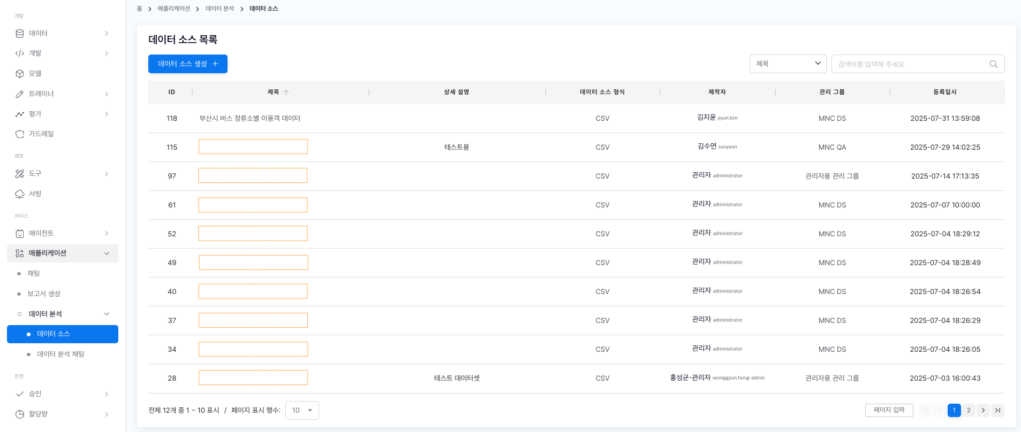Click the code icon next to 개발
This screenshot has height=432, width=1021.
pyautogui.click(x=20, y=53)
